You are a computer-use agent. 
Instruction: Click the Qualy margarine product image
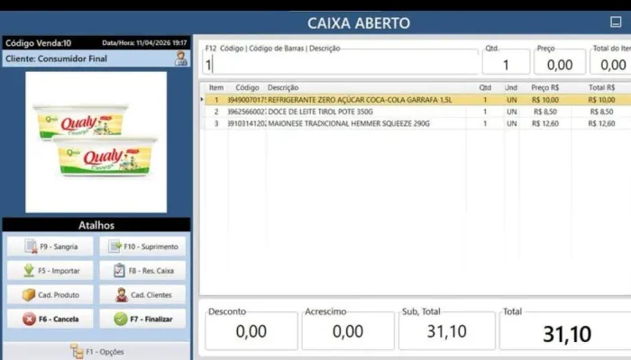click(x=96, y=142)
